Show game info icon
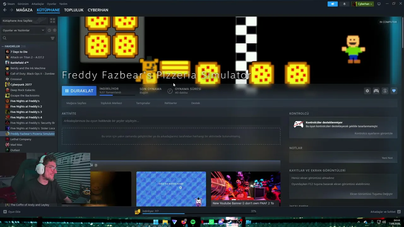Image resolution: width=404 pixels, height=227 pixels. coord(385,91)
